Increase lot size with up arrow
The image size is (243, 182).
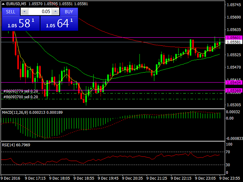click(56, 12)
